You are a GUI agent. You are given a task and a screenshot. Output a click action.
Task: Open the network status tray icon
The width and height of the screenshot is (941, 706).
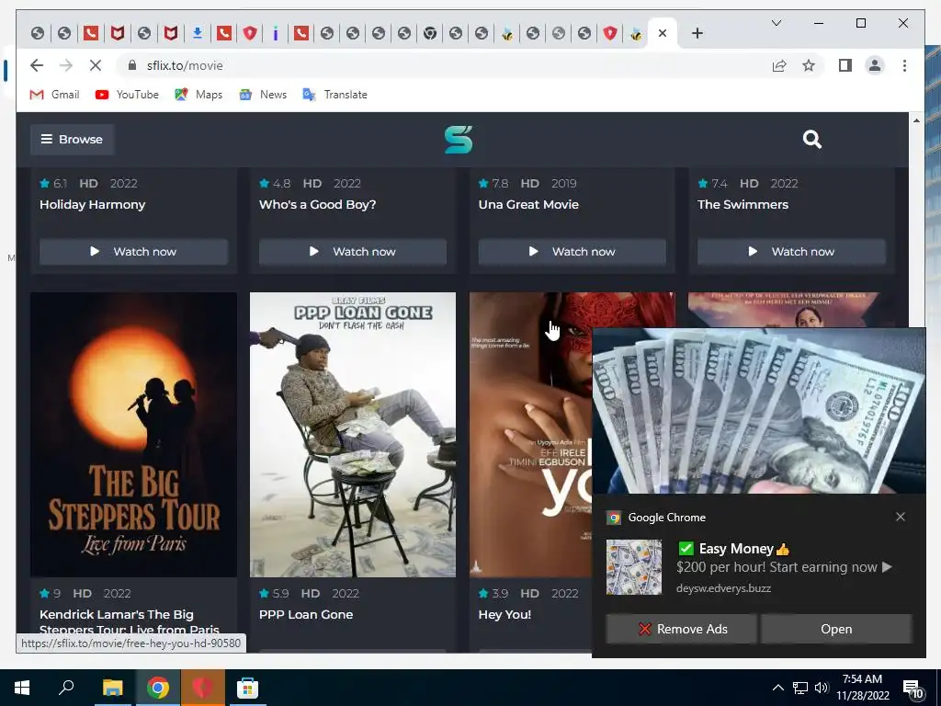[x=800, y=688]
